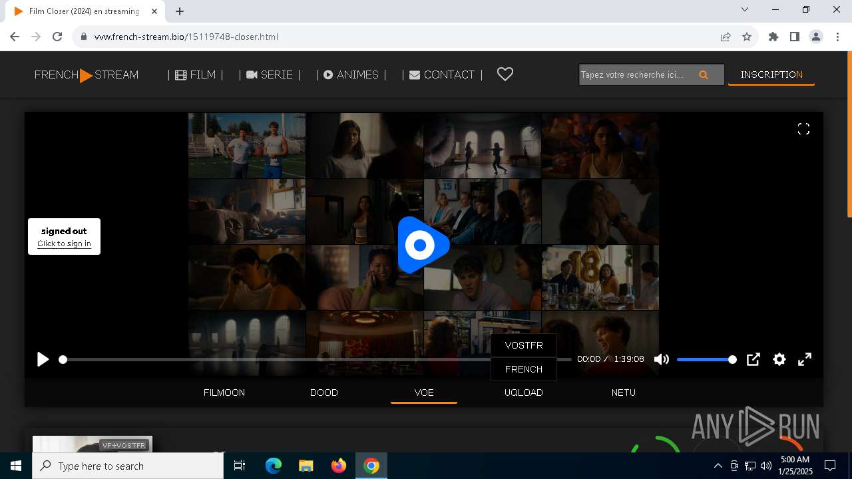Start video with the large center play icon
Screen dimensions: 852x479
pyautogui.click(x=423, y=245)
